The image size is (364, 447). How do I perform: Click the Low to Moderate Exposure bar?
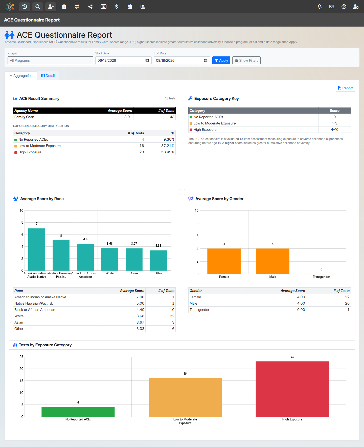185,397
